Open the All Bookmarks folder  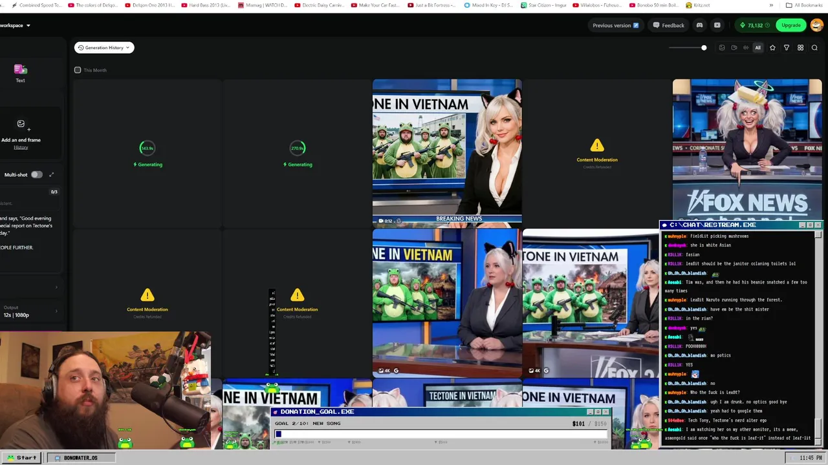[x=804, y=5]
